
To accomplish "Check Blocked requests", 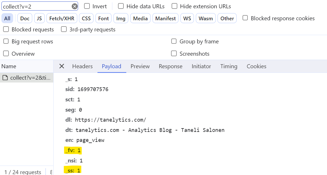I will pyautogui.click(x=6, y=29).
